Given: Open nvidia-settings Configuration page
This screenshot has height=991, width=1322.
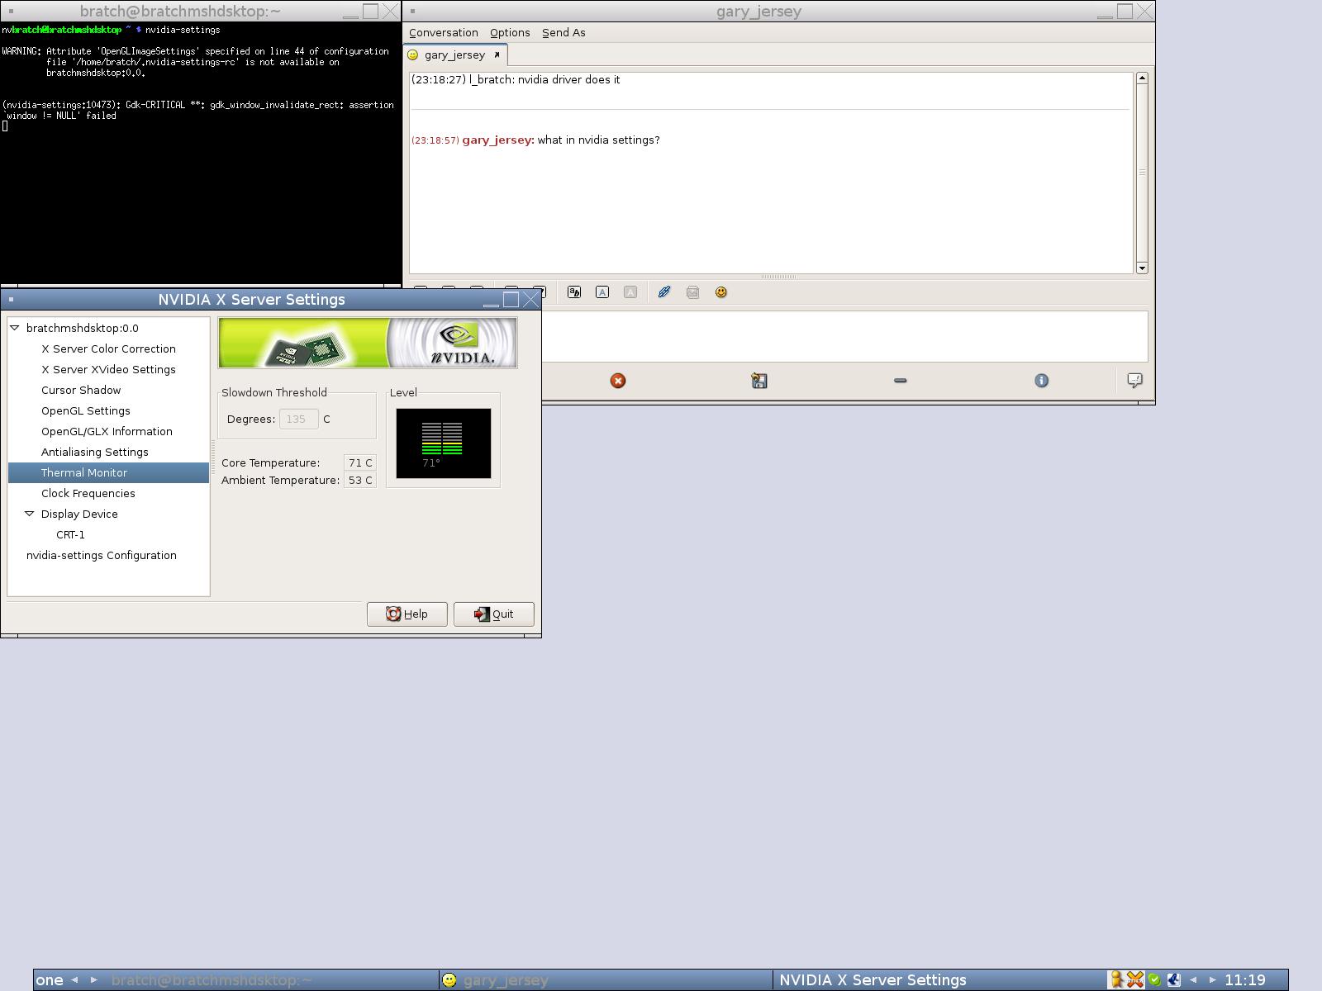Looking at the screenshot, I should point(102,555).
